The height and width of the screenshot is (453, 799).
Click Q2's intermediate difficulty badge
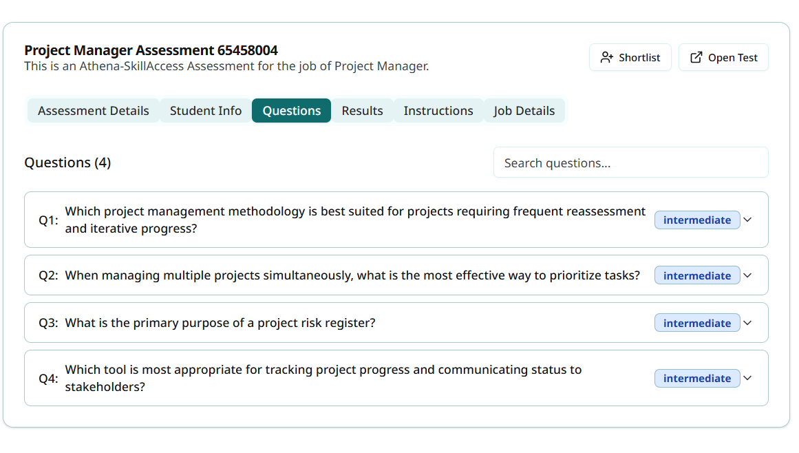click(696, 276)
